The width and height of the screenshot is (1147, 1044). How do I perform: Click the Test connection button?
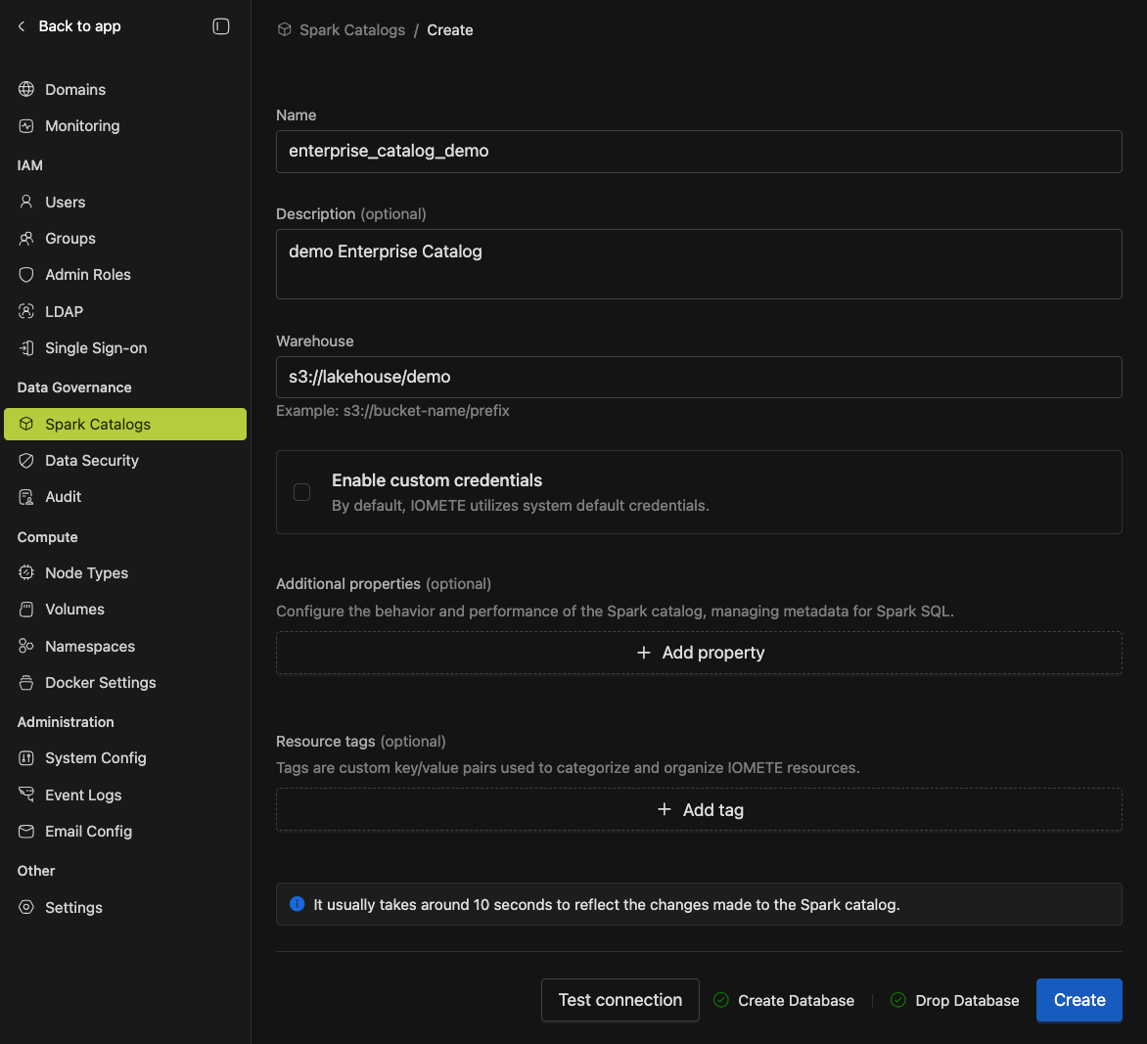coord(619,1000)
